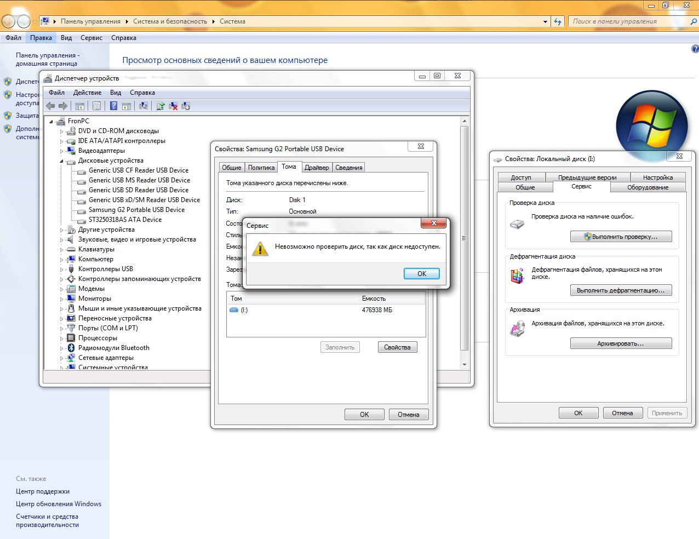Click Выполнить дефрагментацию button
Image resolution: width=699 pixels, height=539 pixels.
(x=621, y=290)
